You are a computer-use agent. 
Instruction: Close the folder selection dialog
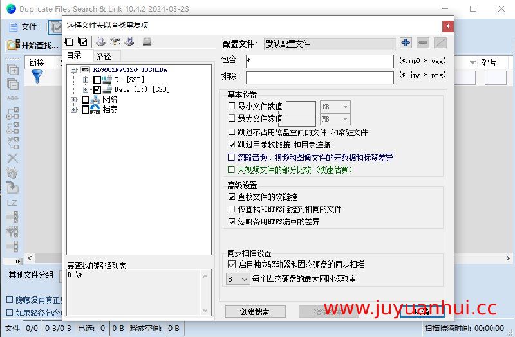(x=447, y=26)
